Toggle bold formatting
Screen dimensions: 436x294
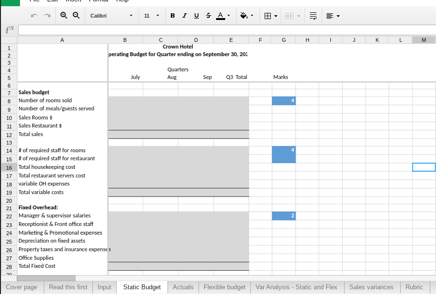tap(172, 15)
